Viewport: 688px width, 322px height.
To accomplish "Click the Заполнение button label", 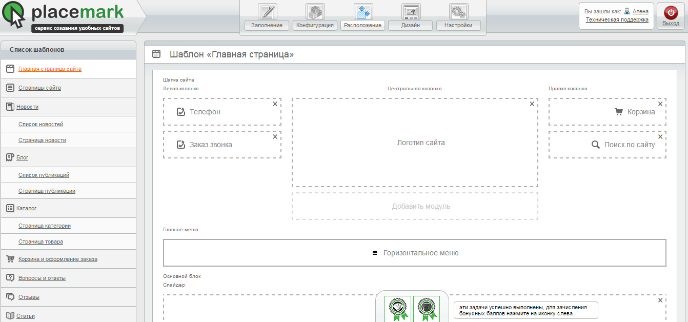I will pyautogui.click(x=267, y=26).
